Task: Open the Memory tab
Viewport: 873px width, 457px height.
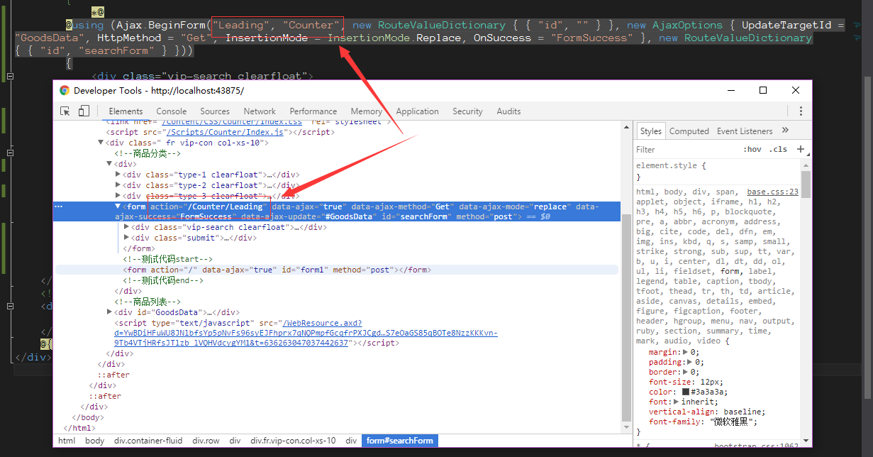Action: [366, 111]
